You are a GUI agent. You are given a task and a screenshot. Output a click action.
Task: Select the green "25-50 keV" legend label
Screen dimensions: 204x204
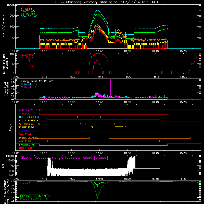28,14
